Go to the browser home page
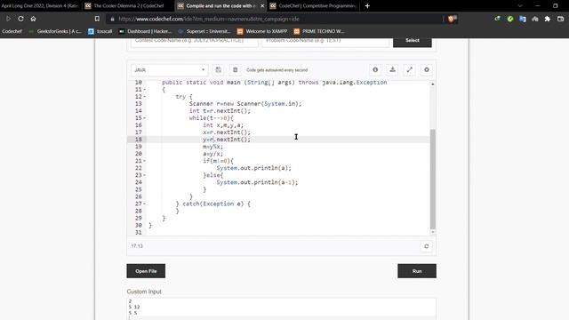Screen dimensions: 569x320 [33, 19]
